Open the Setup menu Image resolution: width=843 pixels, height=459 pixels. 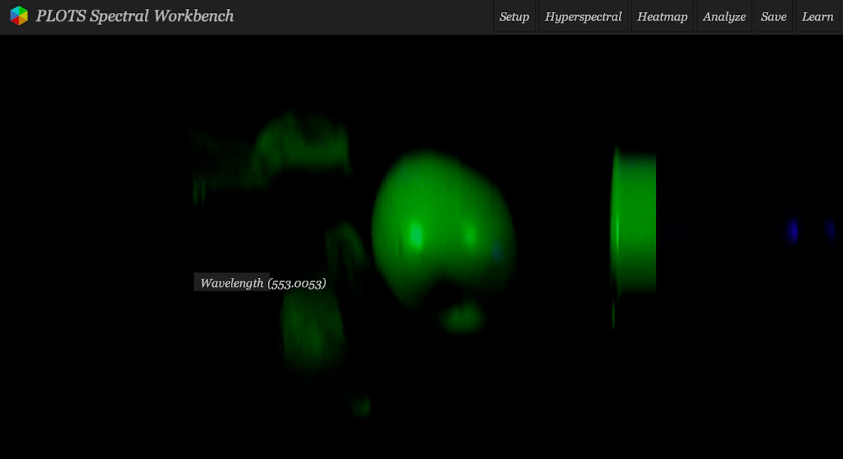[x=514, y=16]
